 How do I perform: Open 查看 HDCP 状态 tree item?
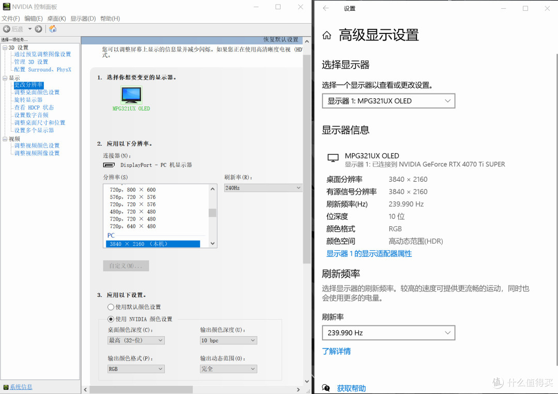click(34, 107)
